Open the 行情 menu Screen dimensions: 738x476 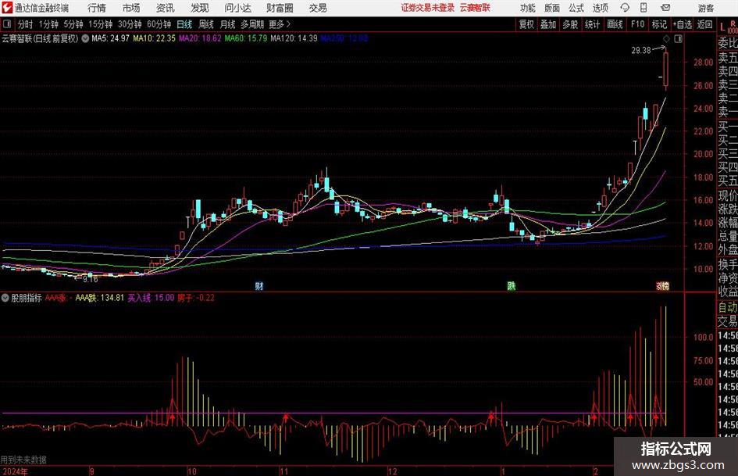(97, 8)
